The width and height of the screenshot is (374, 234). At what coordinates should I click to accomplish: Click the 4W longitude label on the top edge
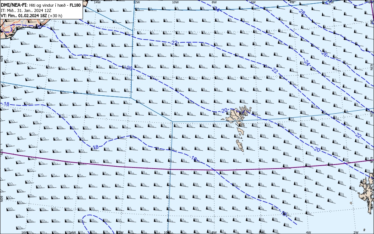(x=292, y=2)
